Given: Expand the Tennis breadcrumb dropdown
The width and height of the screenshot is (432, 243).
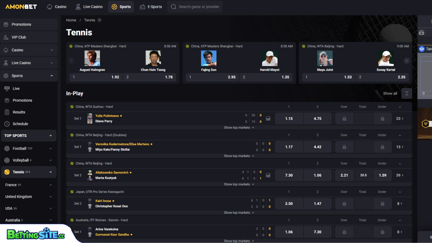Looking at the screenshot, I should pos(99,20).
